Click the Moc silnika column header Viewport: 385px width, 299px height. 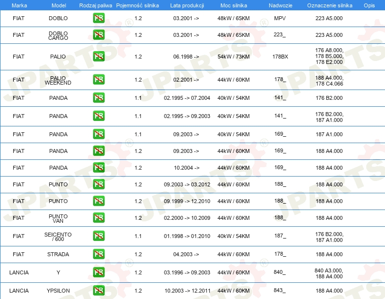point(233,5)
